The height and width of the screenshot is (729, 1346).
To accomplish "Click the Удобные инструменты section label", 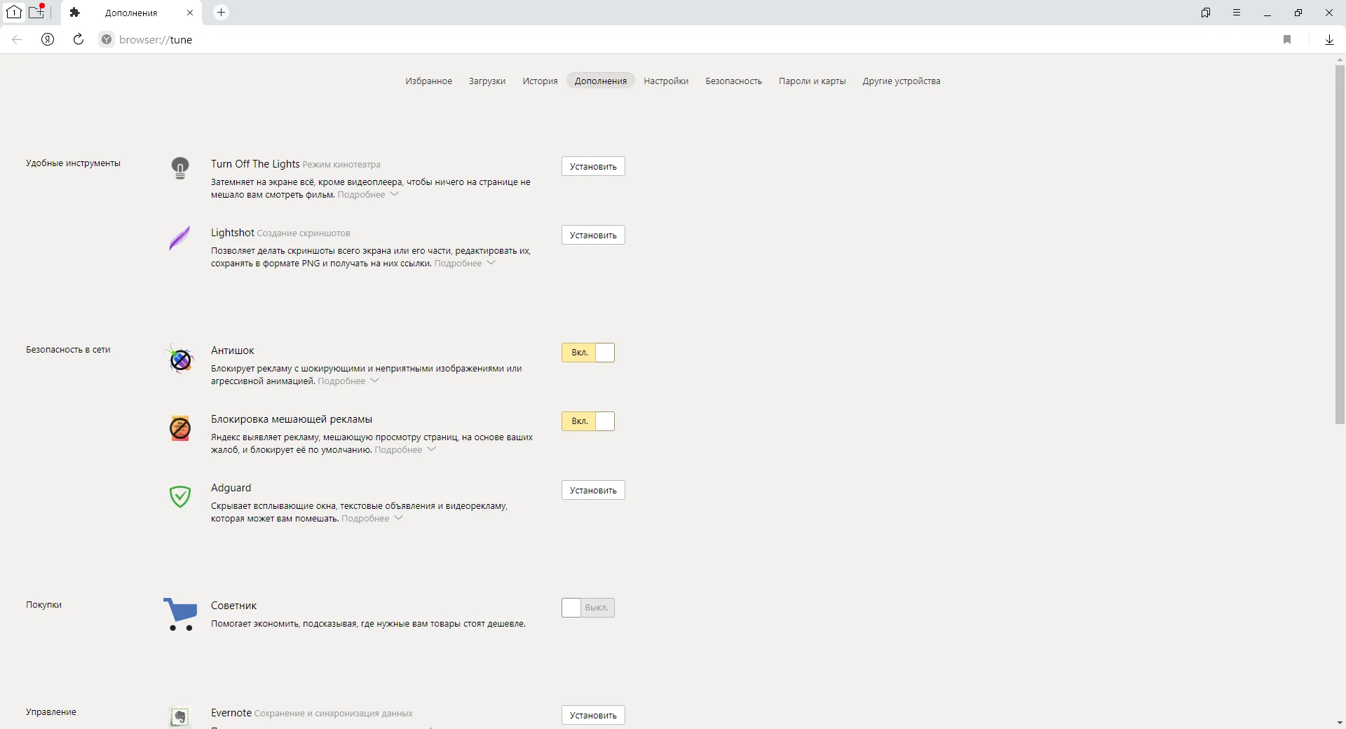I will point(73,163).
